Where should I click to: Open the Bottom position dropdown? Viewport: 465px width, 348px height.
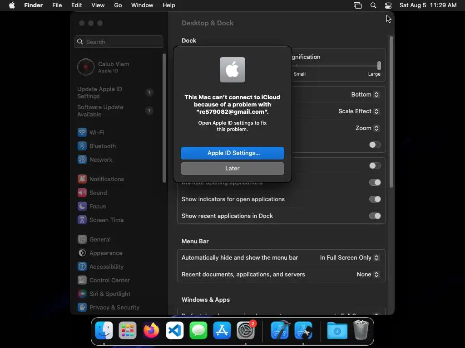[365, 94]
